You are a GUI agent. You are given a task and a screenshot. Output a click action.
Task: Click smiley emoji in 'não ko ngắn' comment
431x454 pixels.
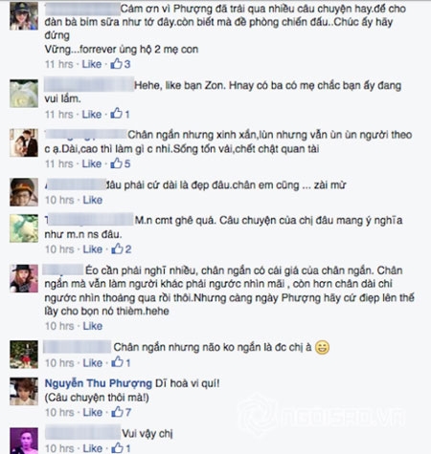(322, 347)
